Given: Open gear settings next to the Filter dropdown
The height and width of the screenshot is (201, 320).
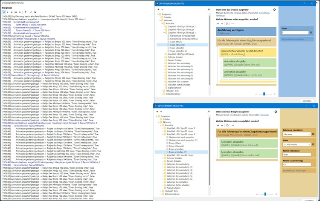Looking at the screenshot, I should (313, 145).
